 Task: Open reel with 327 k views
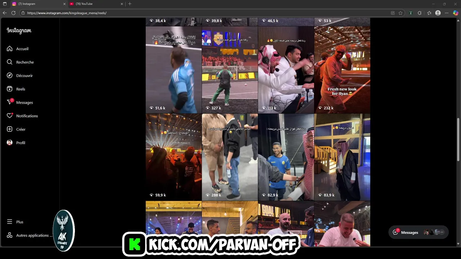(x=230, y=70)
